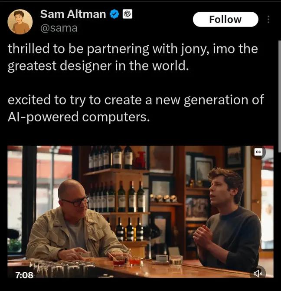Click the "AI-powered computers" text
Viewport: 281px width, 291px height.
(x=78, y=117)
